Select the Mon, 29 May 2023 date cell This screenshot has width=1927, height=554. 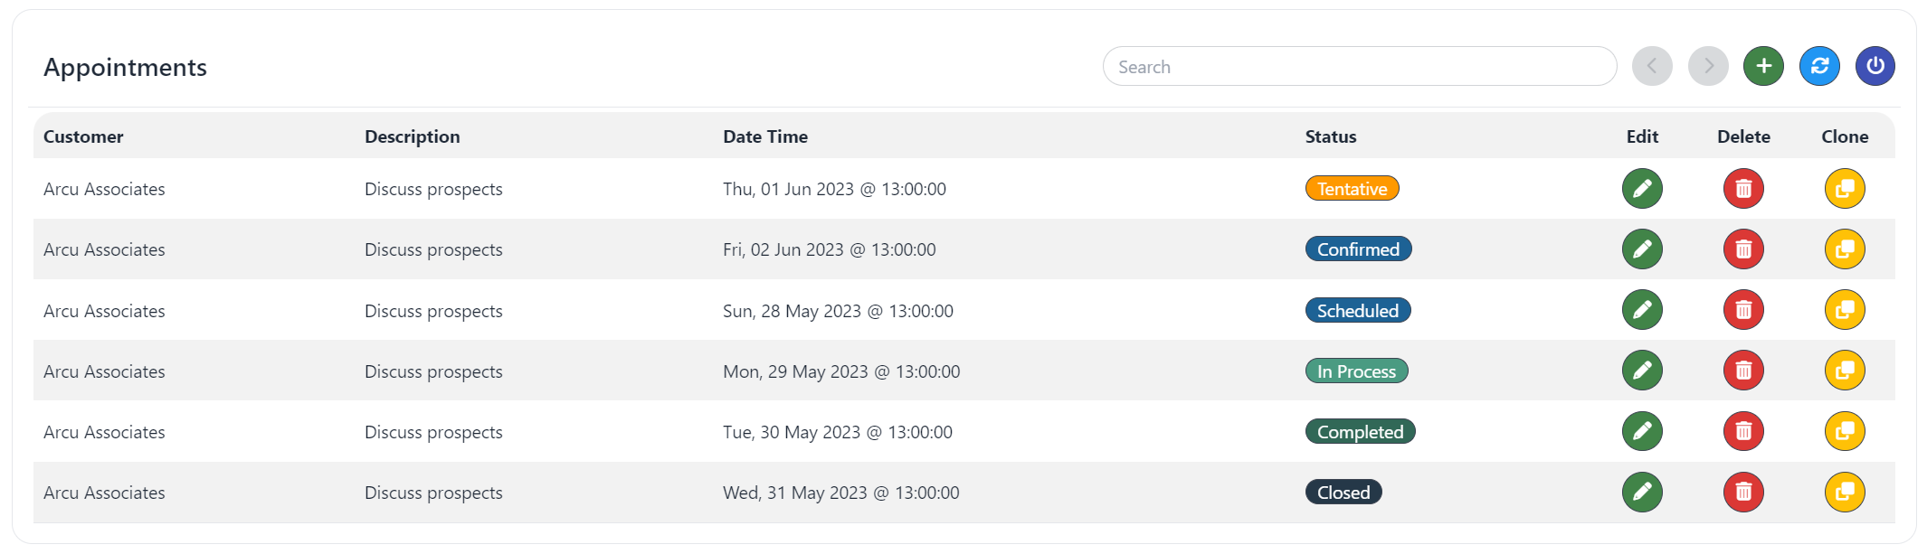point(841,371)
